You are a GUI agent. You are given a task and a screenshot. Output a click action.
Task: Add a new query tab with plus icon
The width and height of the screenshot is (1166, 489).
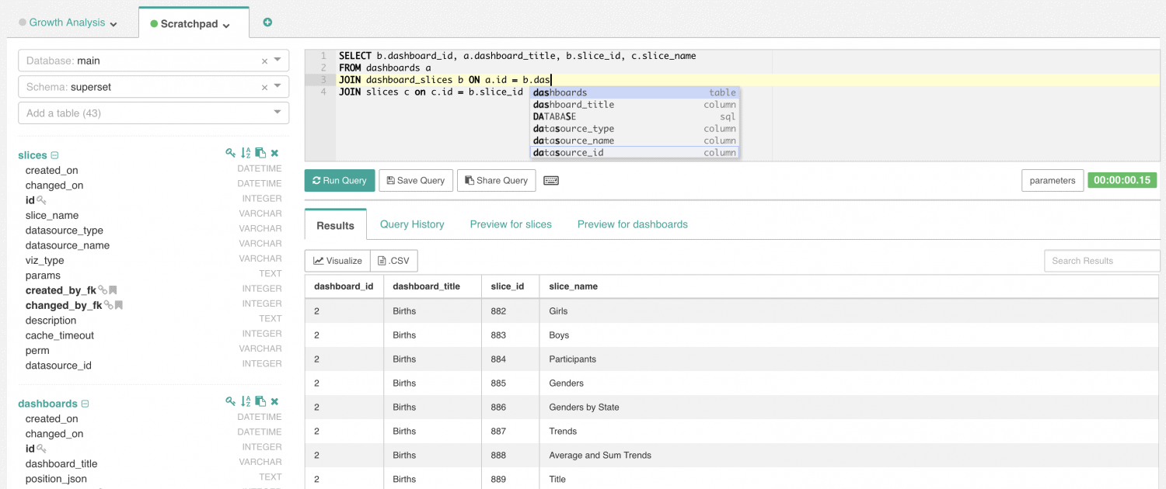tap(267, 23)
